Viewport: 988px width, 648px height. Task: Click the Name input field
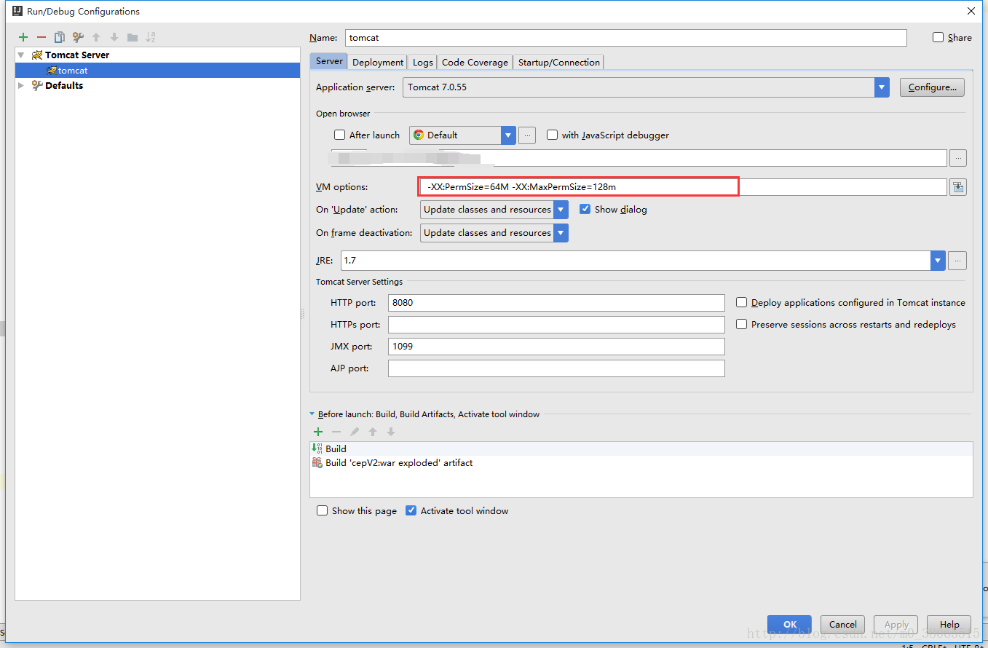pos(626,38)
